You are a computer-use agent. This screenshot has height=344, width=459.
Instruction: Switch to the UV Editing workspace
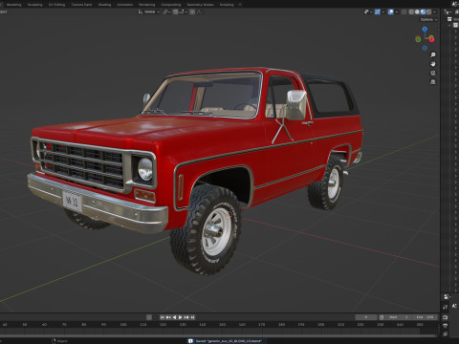(56, 5)
